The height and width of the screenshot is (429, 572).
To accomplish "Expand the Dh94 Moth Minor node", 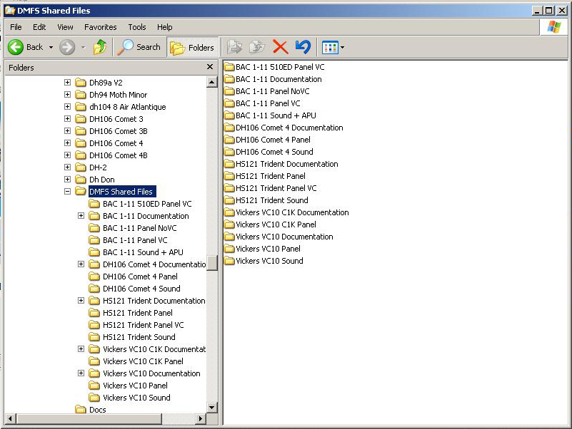I will (x=68, y=94).
